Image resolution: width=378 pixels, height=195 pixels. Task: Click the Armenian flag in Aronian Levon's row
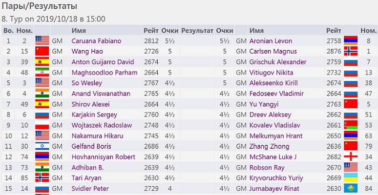(x=351, y=40)
